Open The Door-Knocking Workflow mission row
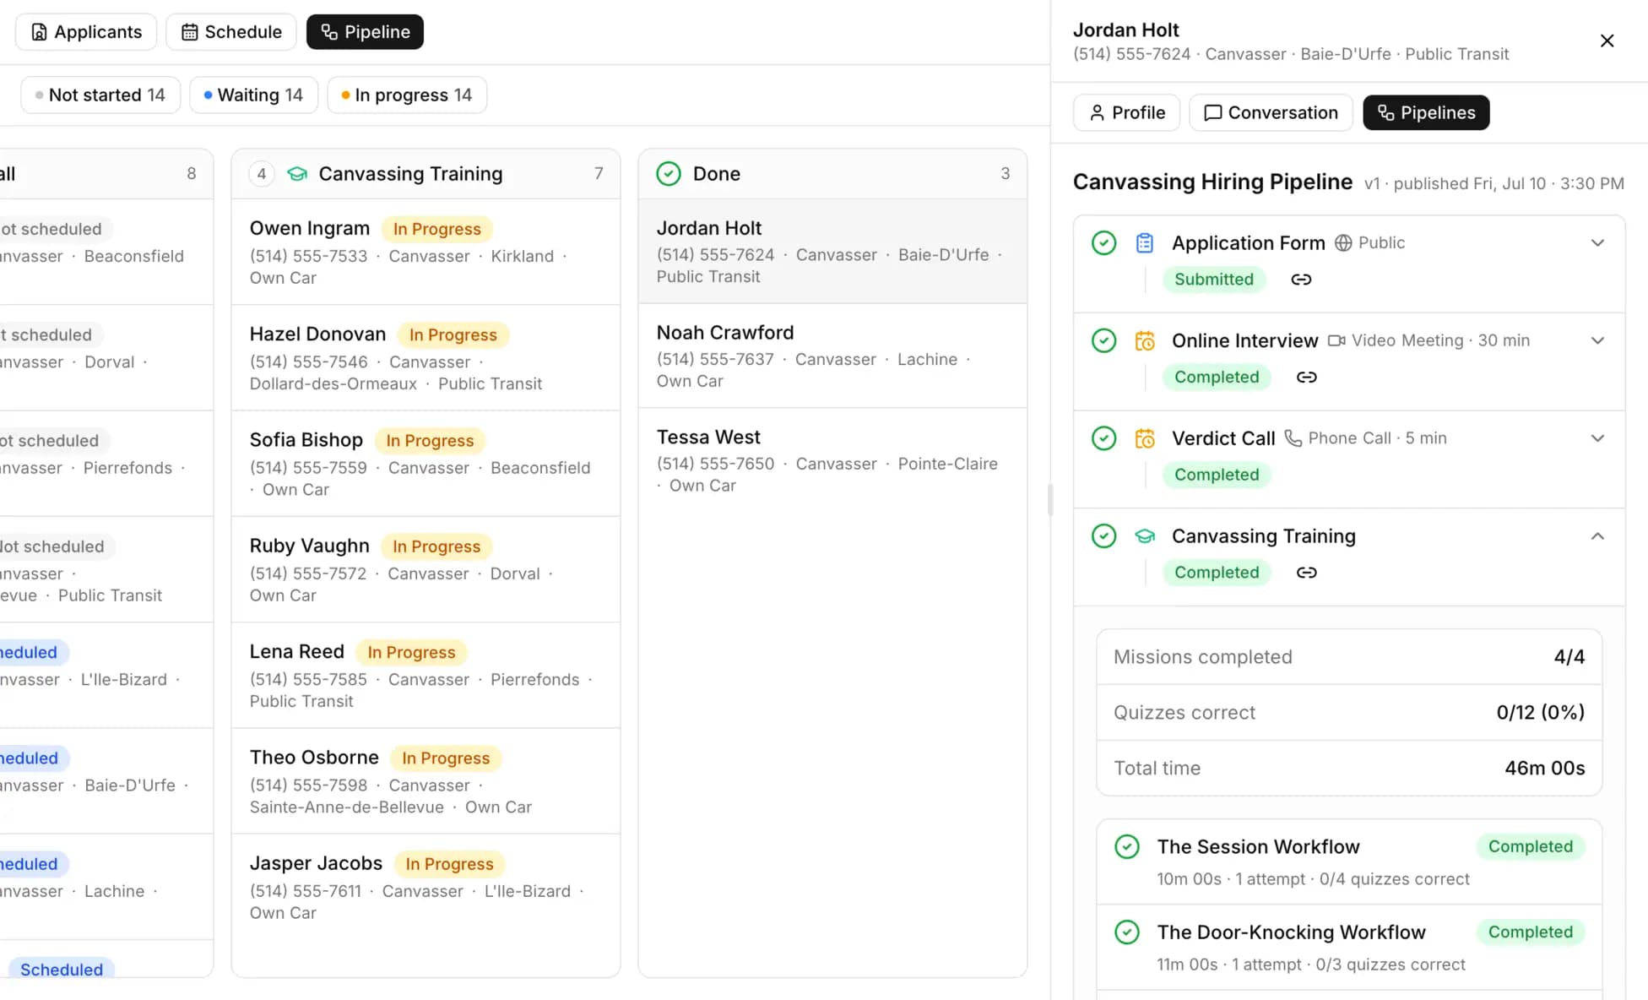 [x=1348, y=947]
